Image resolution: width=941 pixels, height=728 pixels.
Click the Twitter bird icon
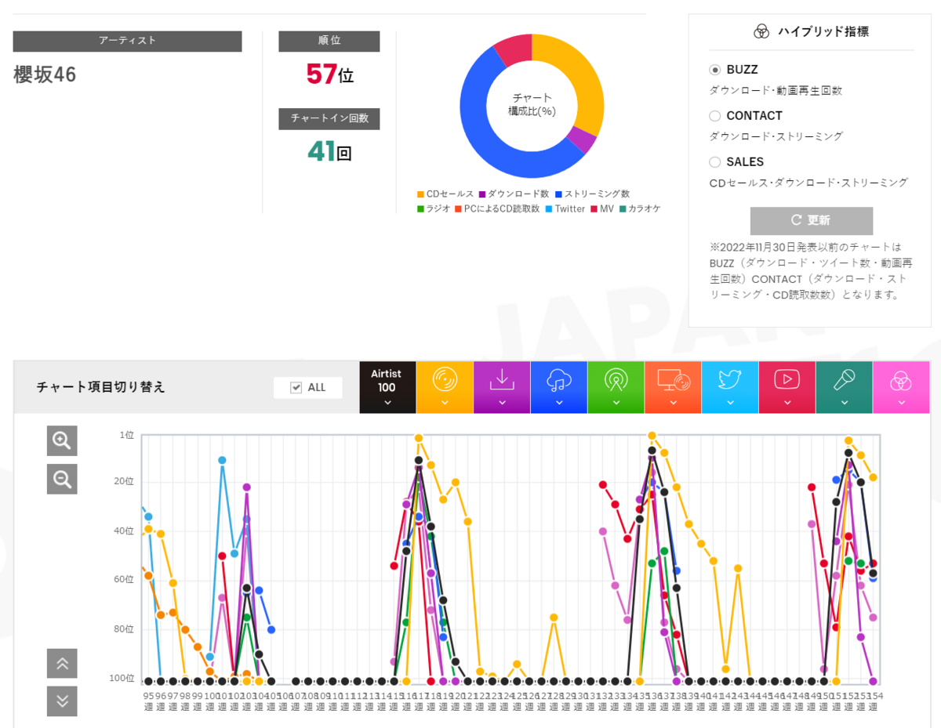click(x=731, y=380)
